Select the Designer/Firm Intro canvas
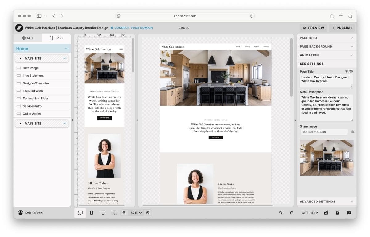The image size is (370, 237). pyautogui.click(x=42, y=83)
